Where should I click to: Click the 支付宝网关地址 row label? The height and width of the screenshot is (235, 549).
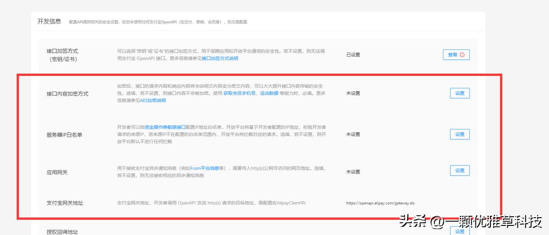click(x=65, y=203)
